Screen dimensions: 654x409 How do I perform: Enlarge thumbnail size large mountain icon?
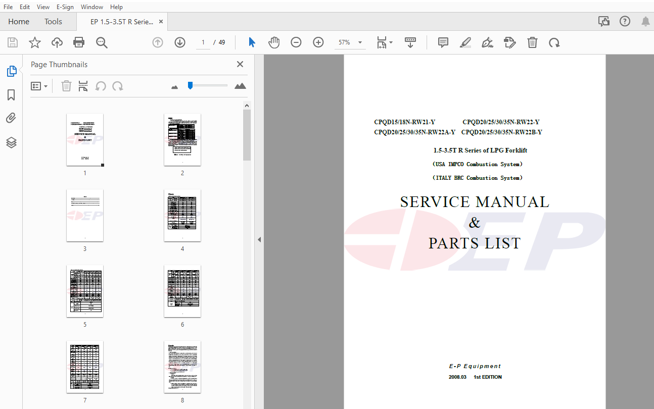pyautogui.click(x=241, y=86)
